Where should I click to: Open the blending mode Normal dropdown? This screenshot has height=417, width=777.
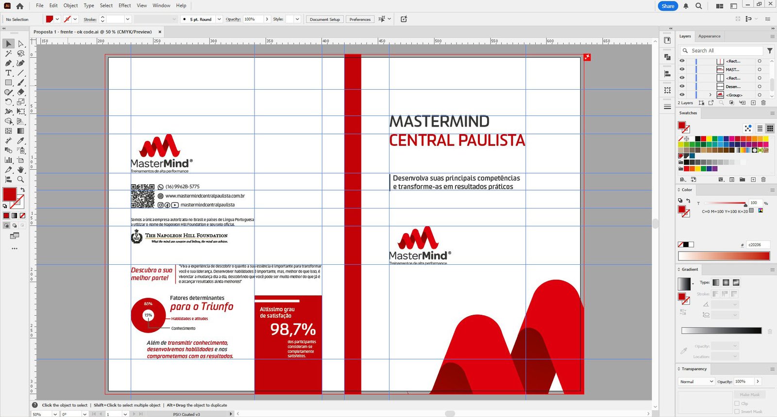point(696,382)
